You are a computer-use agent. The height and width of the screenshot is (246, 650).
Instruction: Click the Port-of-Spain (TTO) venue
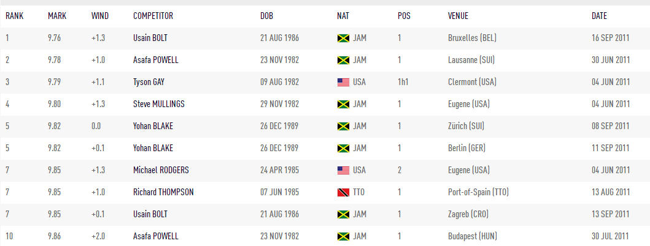point(478,192)
